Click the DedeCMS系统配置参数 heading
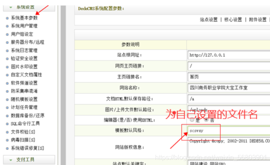Viewport: 270px width, 165px height. [x=101, y=8]
